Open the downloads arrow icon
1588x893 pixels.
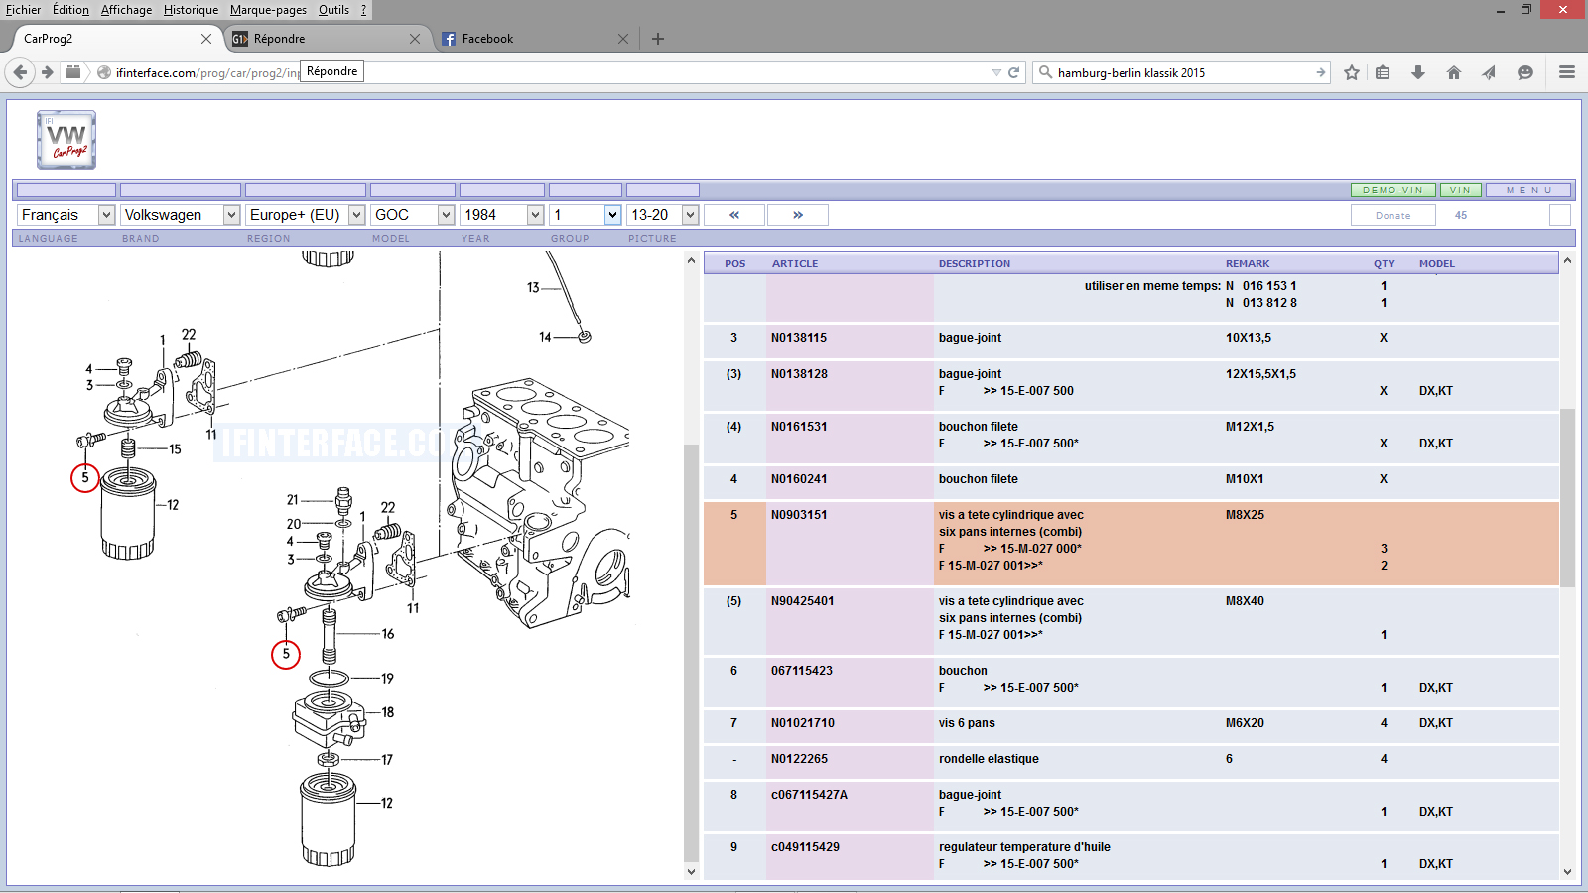(x=1418, y=72)
